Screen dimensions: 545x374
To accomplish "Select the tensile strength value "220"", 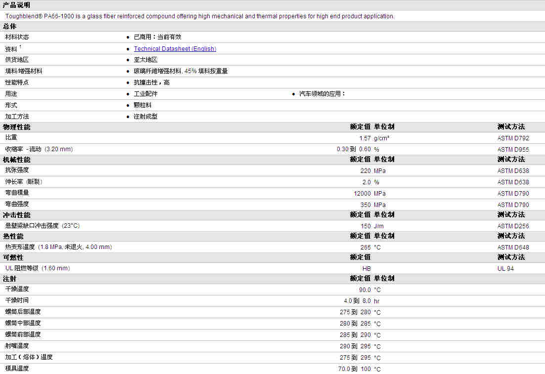I will (x=365, y=171).
